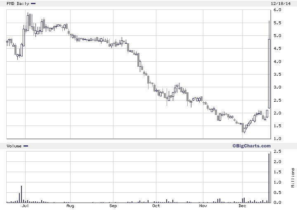The image size is (297, 210).
Task: Click the Nov month label on the axis
Action: click(x=203, y=205)
